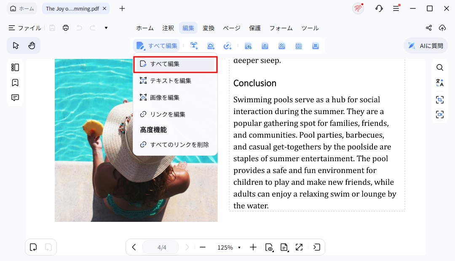Choose リンクを編集 from dropdown menu
The width and height of the screenshot is (455, 261).
click(x=175, y=114)
